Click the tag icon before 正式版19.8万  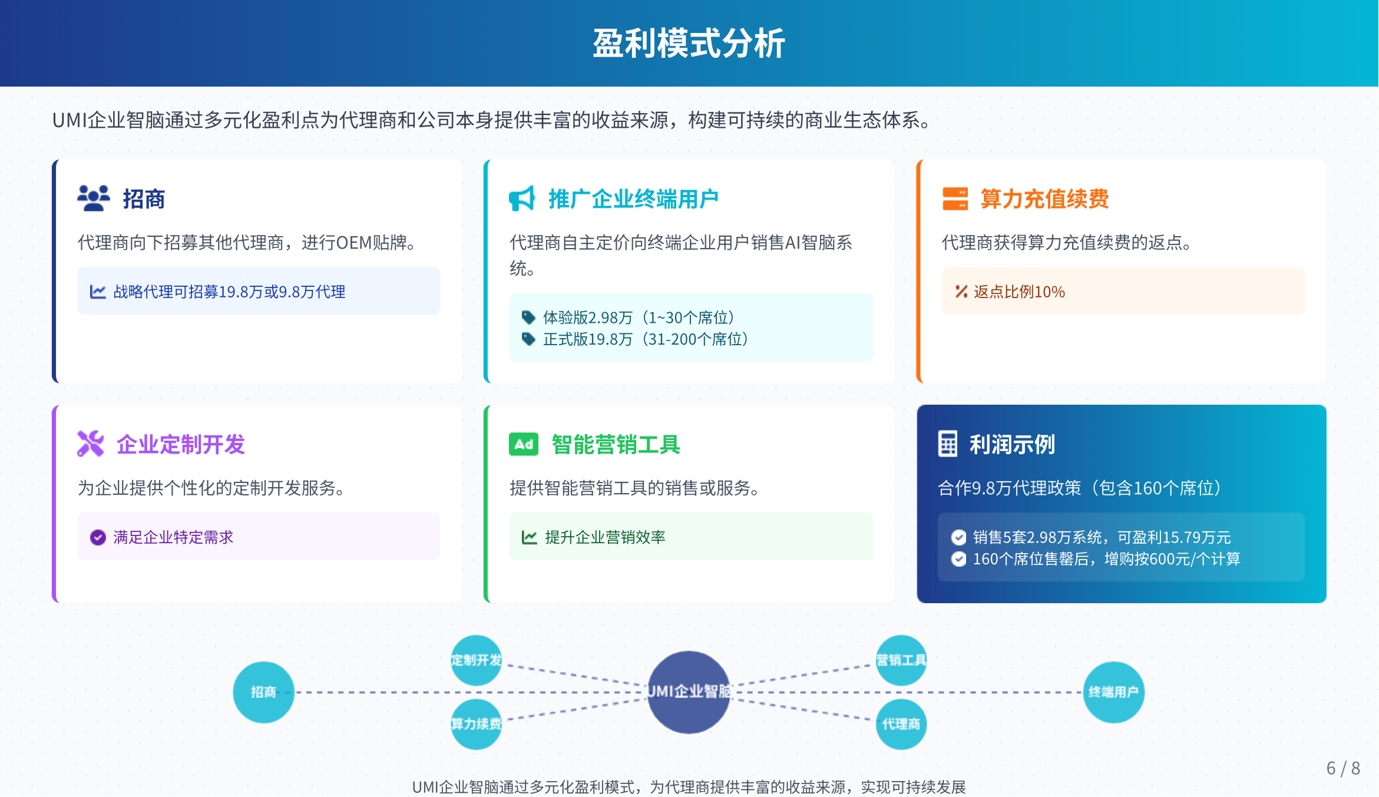tap(528, 339)
